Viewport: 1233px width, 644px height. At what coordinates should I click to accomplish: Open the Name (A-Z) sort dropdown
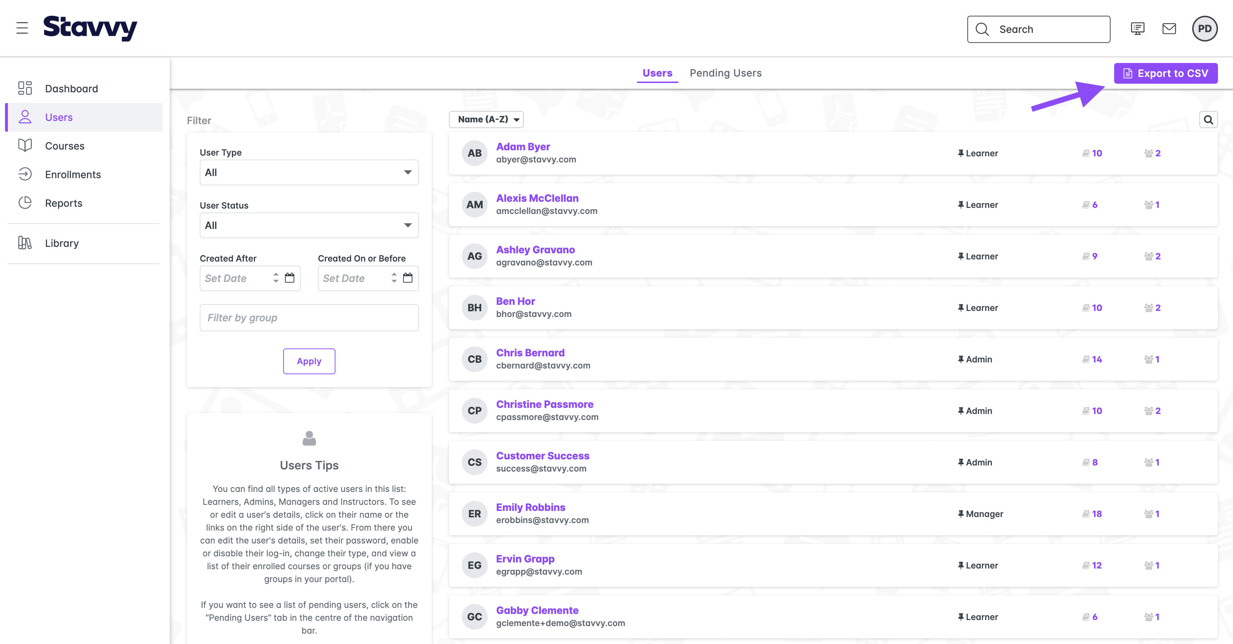tap(486, 119)
